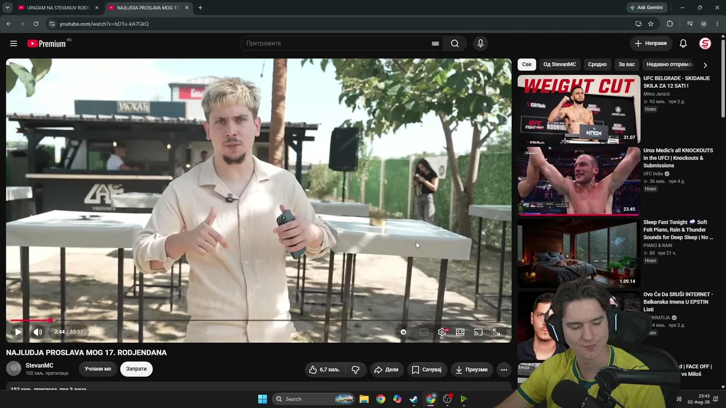Open Chrome profile M avatar
The image size is (726, 408).
[704, 24]
